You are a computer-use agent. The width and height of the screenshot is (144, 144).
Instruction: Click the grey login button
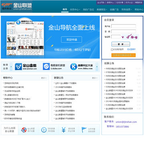tap(121, 44)
